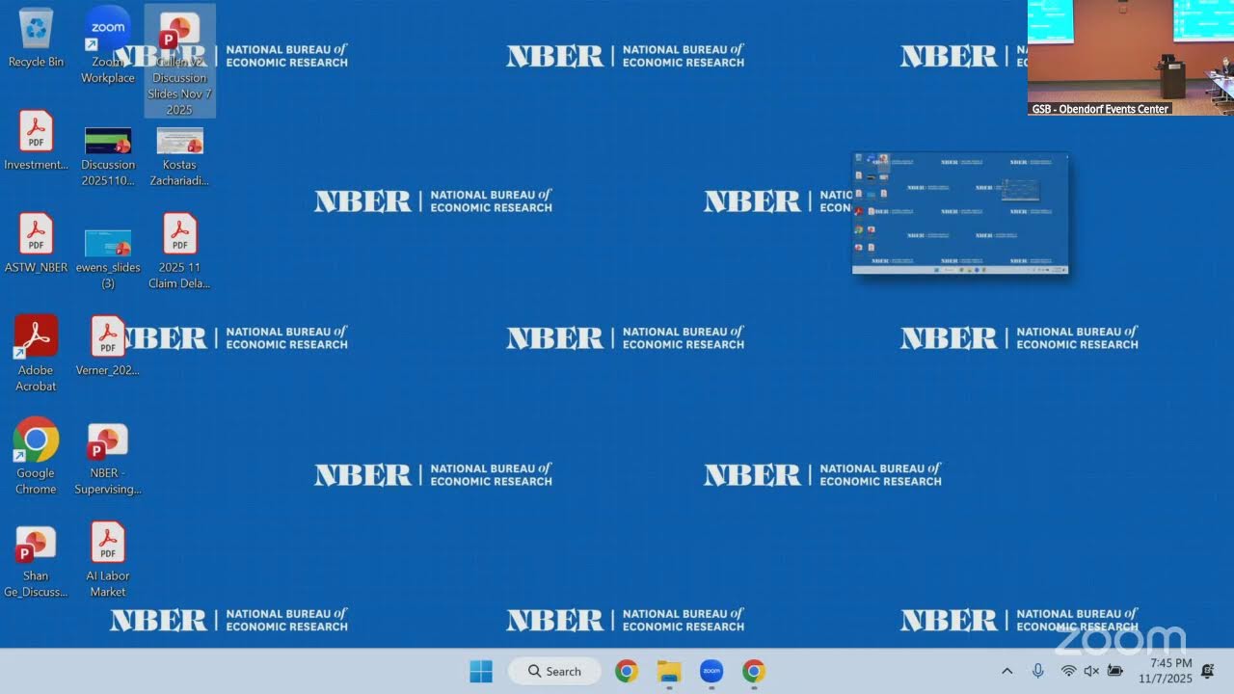Launch the Google Chrome desktop shortcut
The width and height of the screenshot is (1234, 694).
click(x=36, y=456)
